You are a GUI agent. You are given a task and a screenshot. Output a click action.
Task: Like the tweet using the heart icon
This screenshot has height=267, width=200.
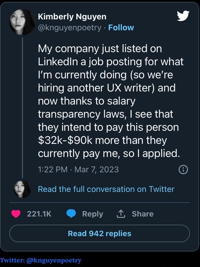[x=16, y=214]
